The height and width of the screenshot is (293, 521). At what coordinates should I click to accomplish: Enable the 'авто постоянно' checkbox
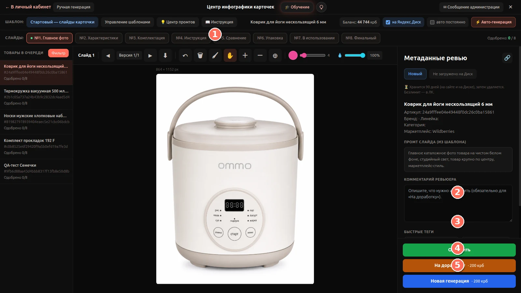[432, 22]
